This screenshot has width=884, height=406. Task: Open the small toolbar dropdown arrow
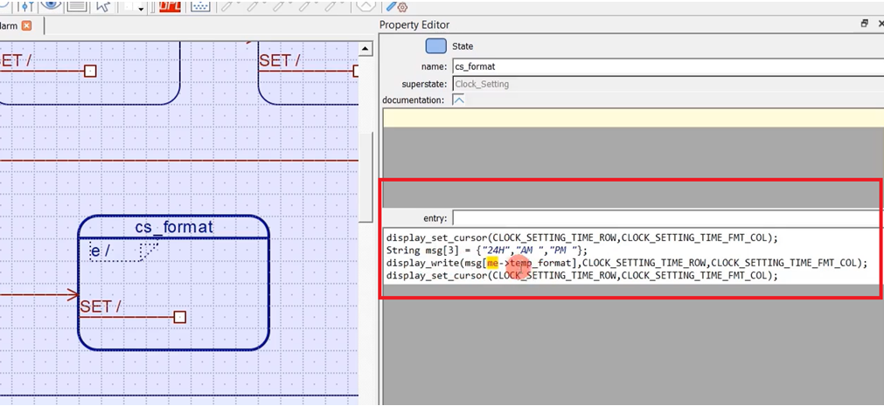[141, 9]
